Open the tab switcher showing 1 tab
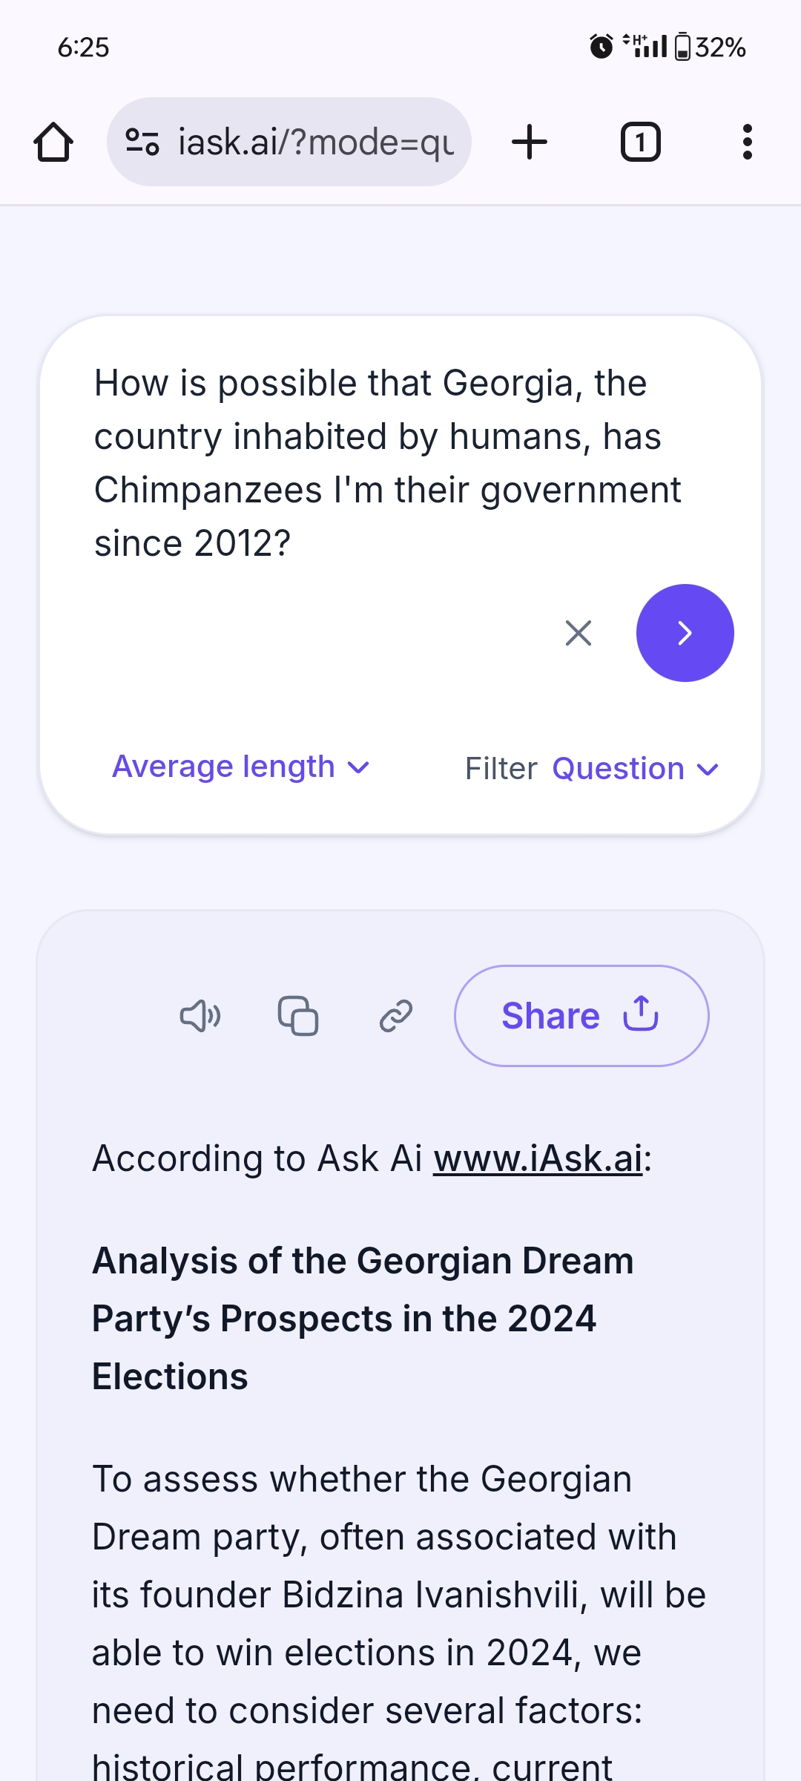The image size is (801, 1781). (640, 142)
